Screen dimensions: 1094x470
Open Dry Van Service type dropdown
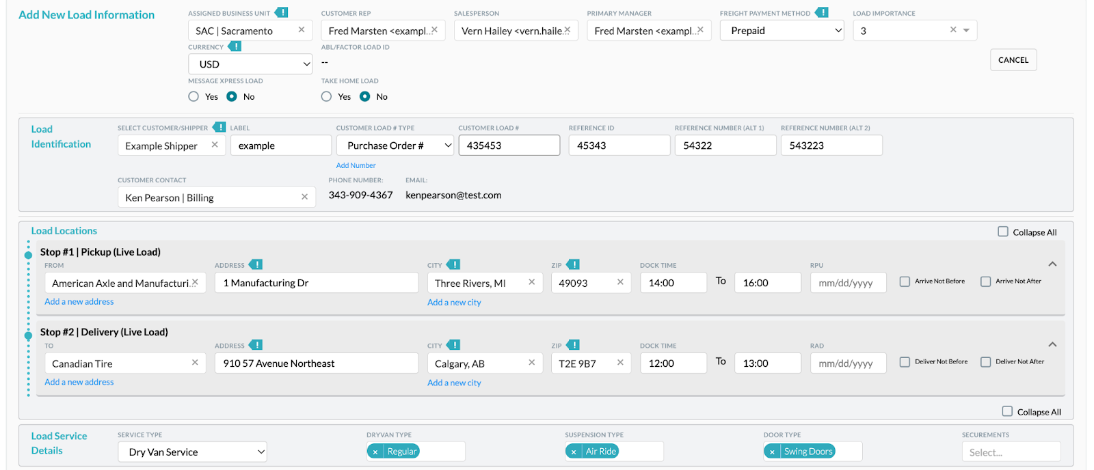192,452
